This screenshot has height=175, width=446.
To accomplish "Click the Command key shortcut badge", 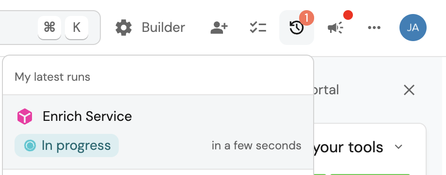I will pyautogui.click(x=49, y=28).
